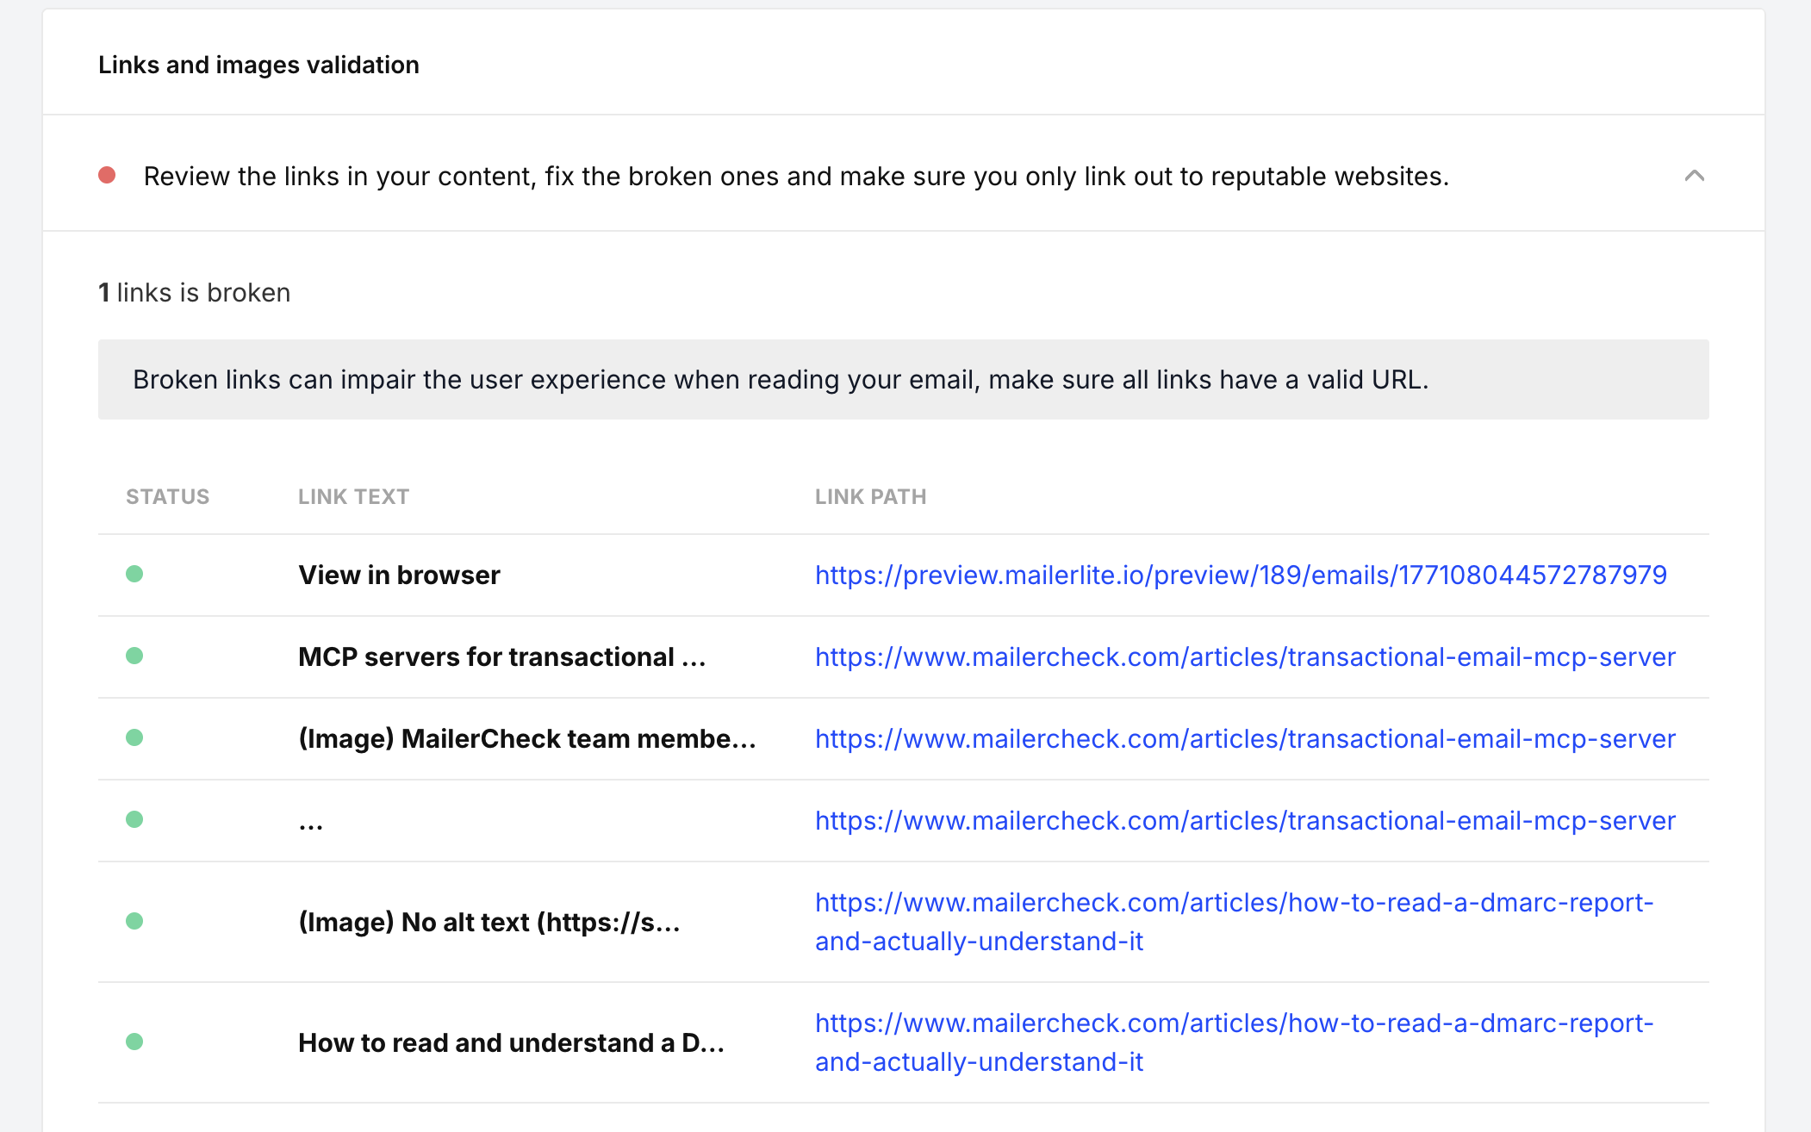Image resolution: width=1811 pixels, height=1132 pixels.
Task: Click red status dot beside review message
Action: [107, 176]
